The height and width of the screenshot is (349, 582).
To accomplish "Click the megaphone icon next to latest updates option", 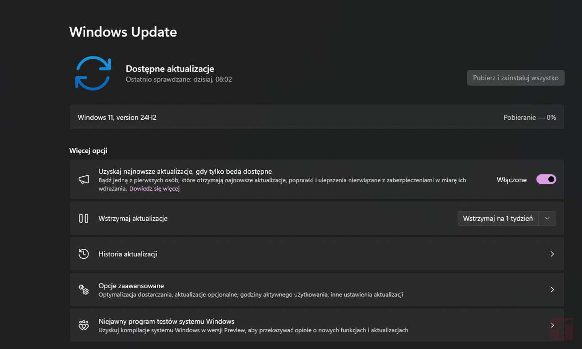I will (x=83, y=179).
